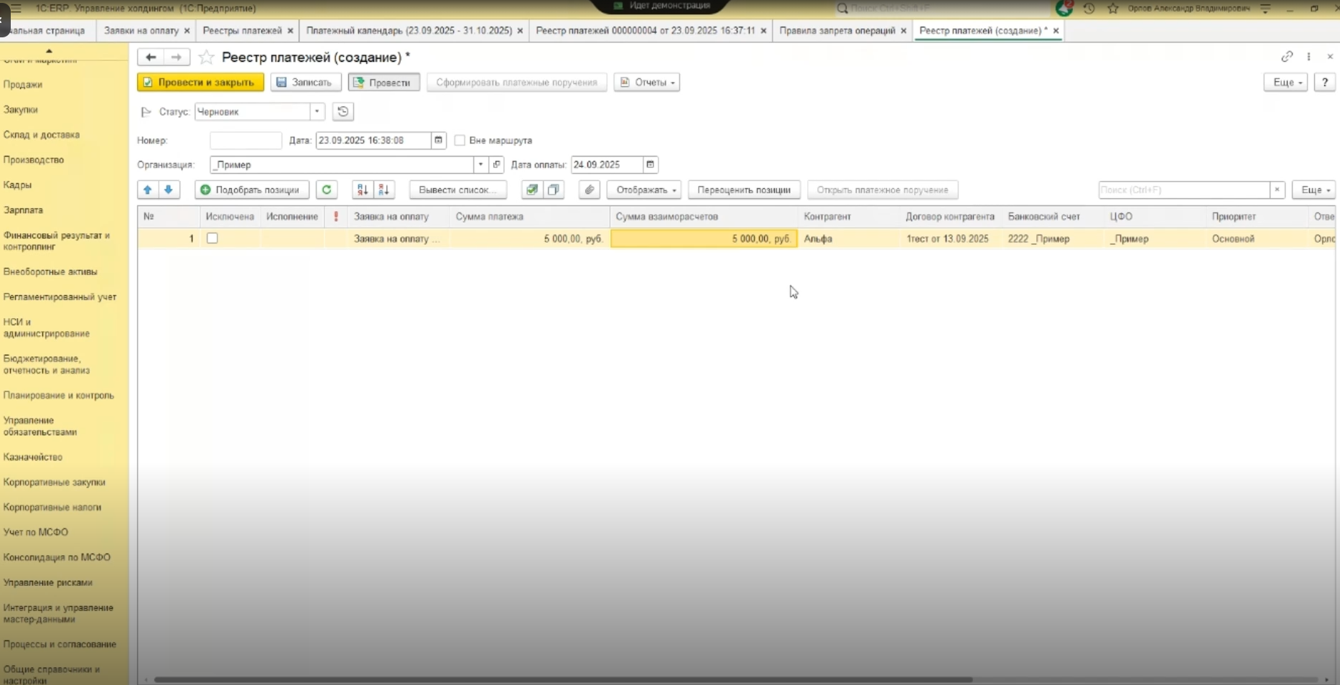The height and width of the screenshot is (685, 1340).
Task: Sort the table rows descending
Action: tap(384, 190)
